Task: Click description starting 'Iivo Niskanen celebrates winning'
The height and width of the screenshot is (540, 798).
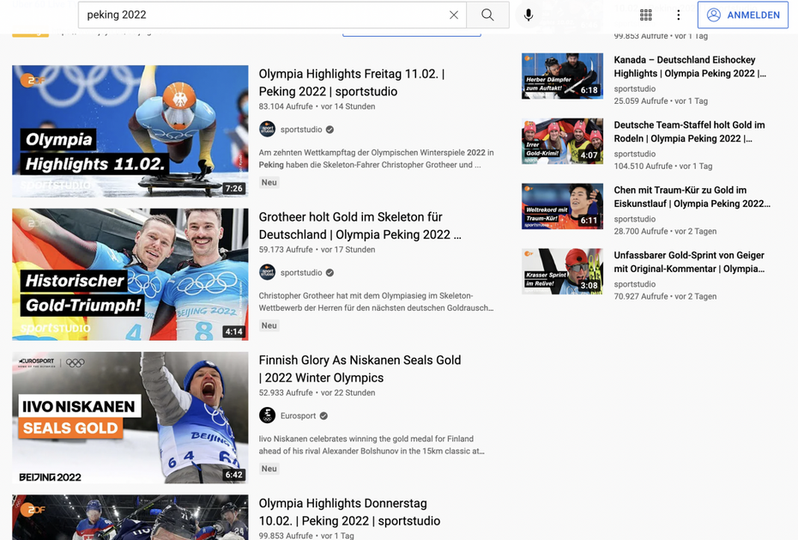Action: point(372,445)
